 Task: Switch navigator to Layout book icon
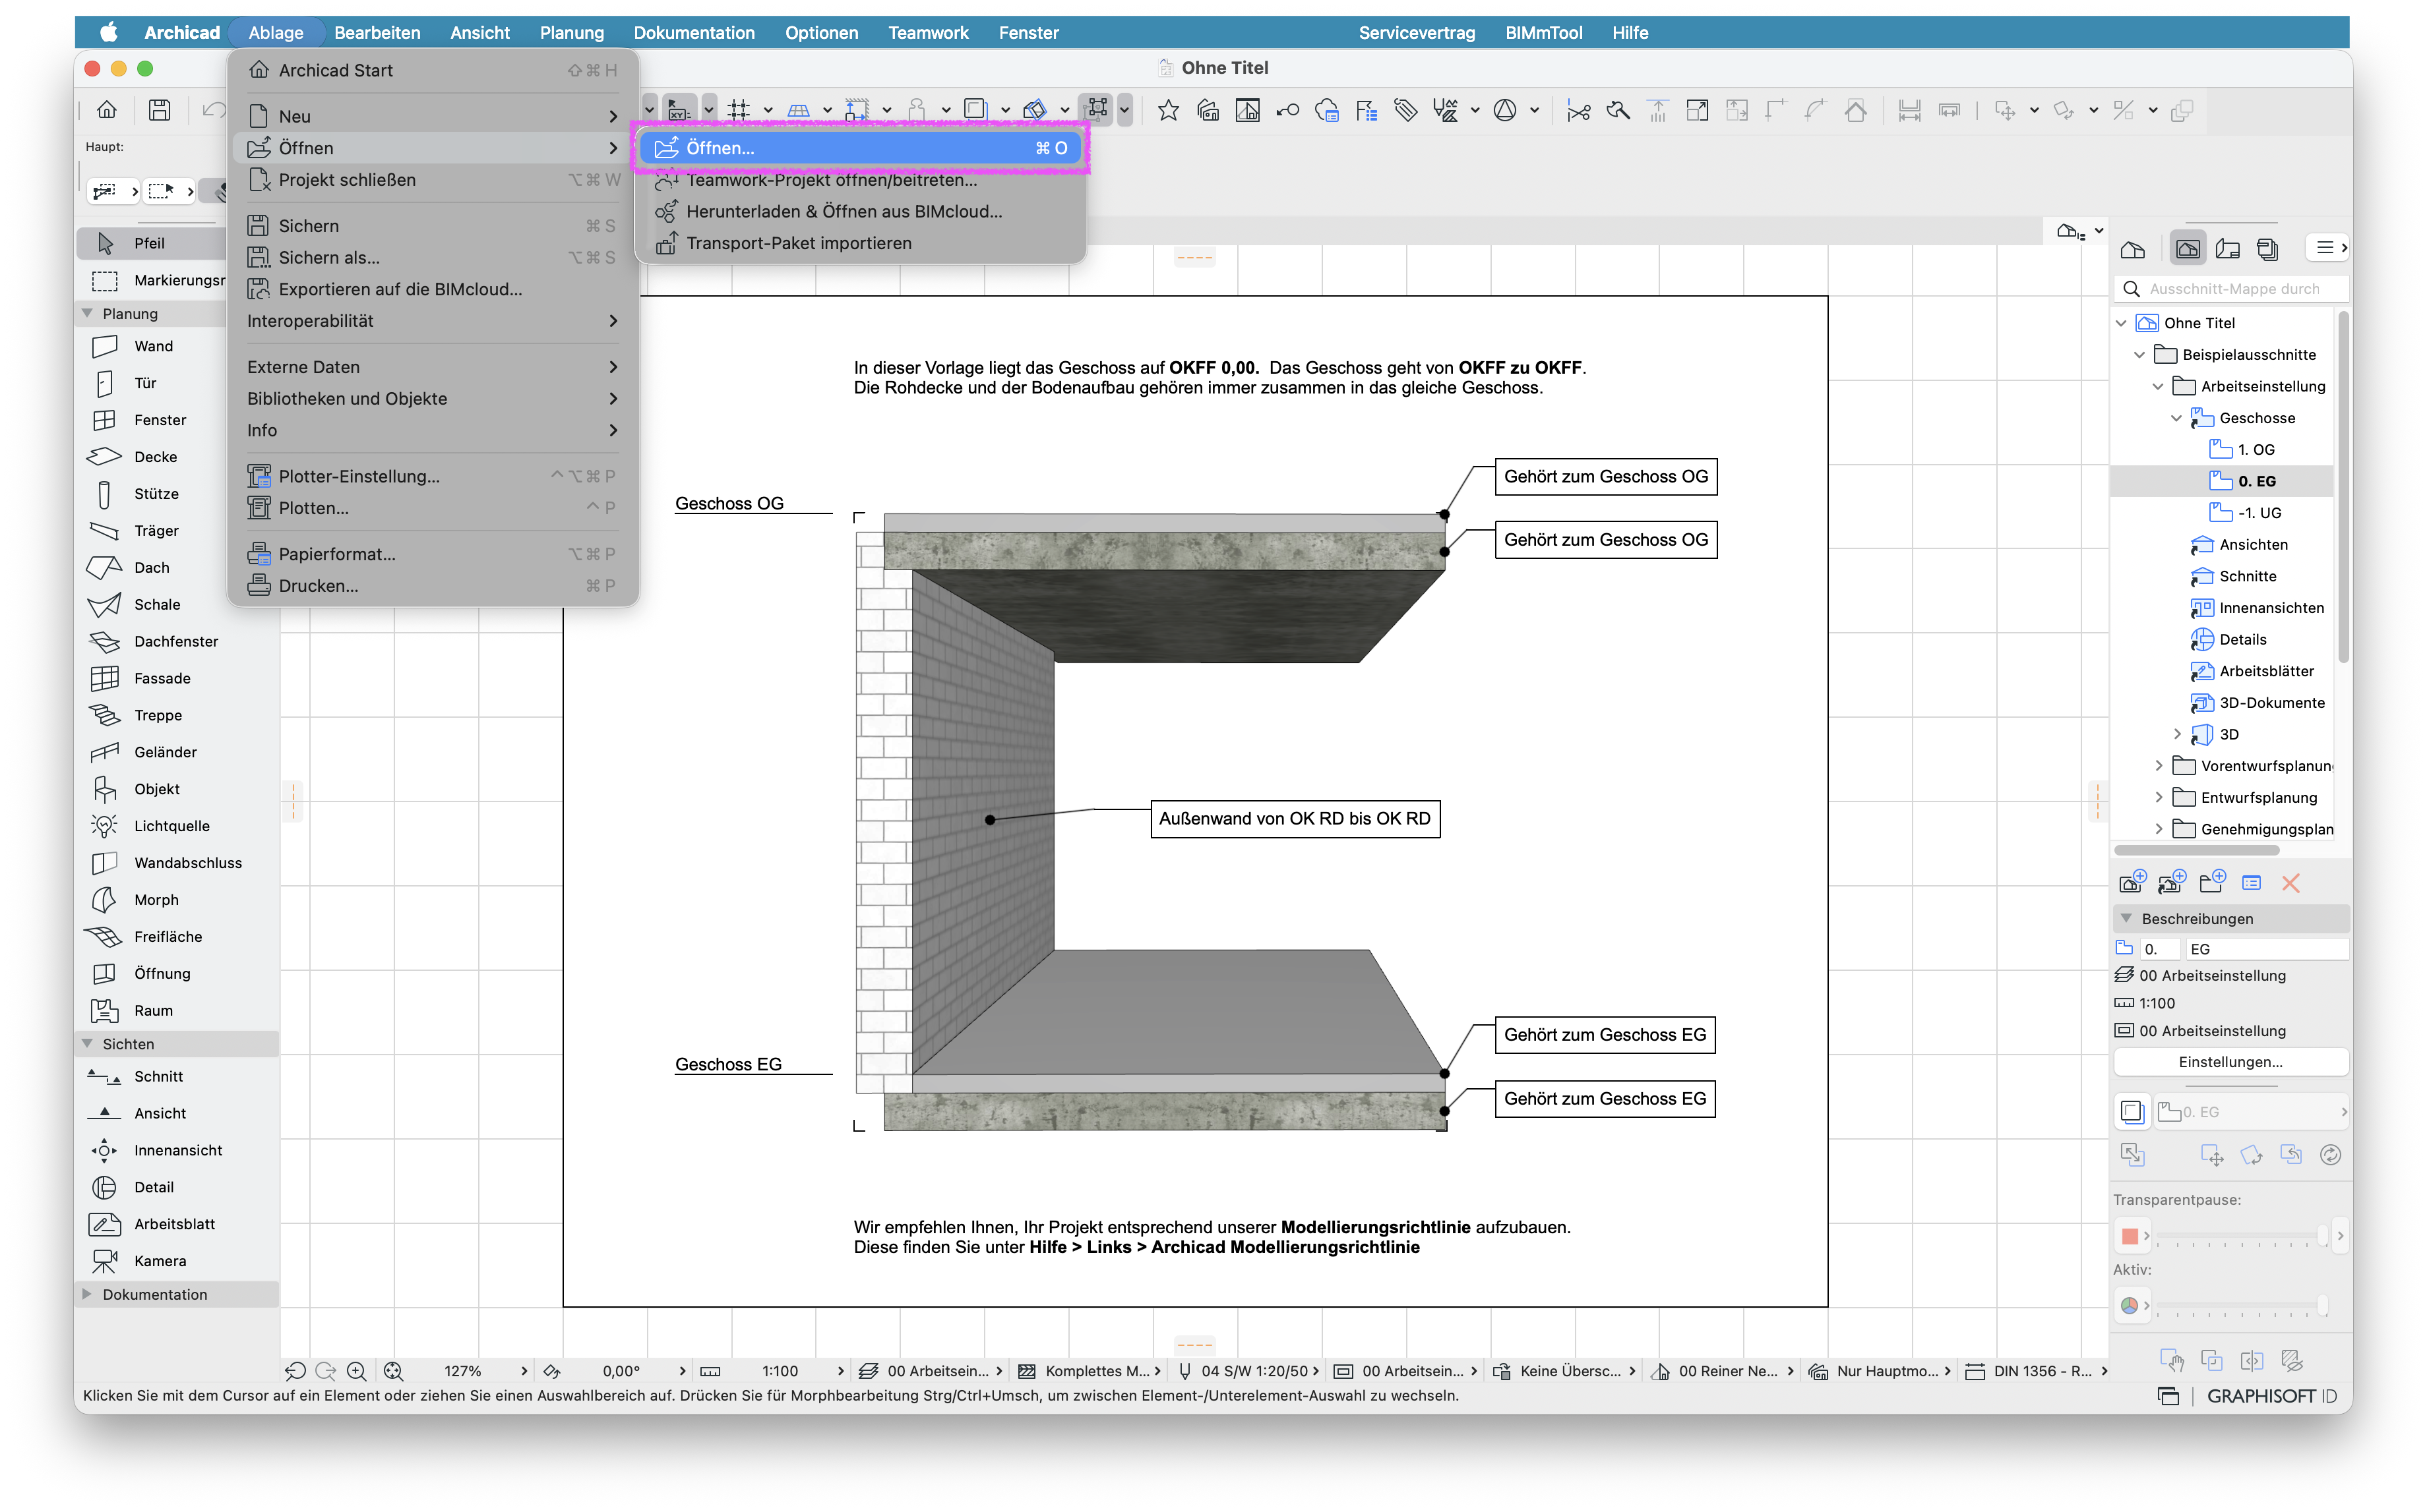pos(2228,249)
